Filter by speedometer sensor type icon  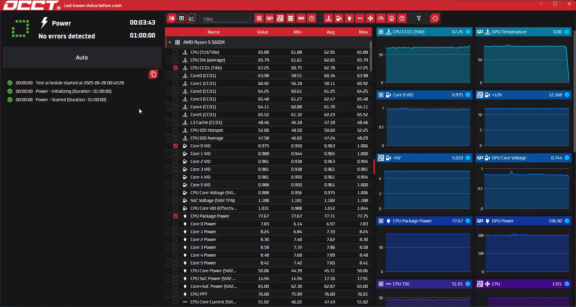pos(381,19)
